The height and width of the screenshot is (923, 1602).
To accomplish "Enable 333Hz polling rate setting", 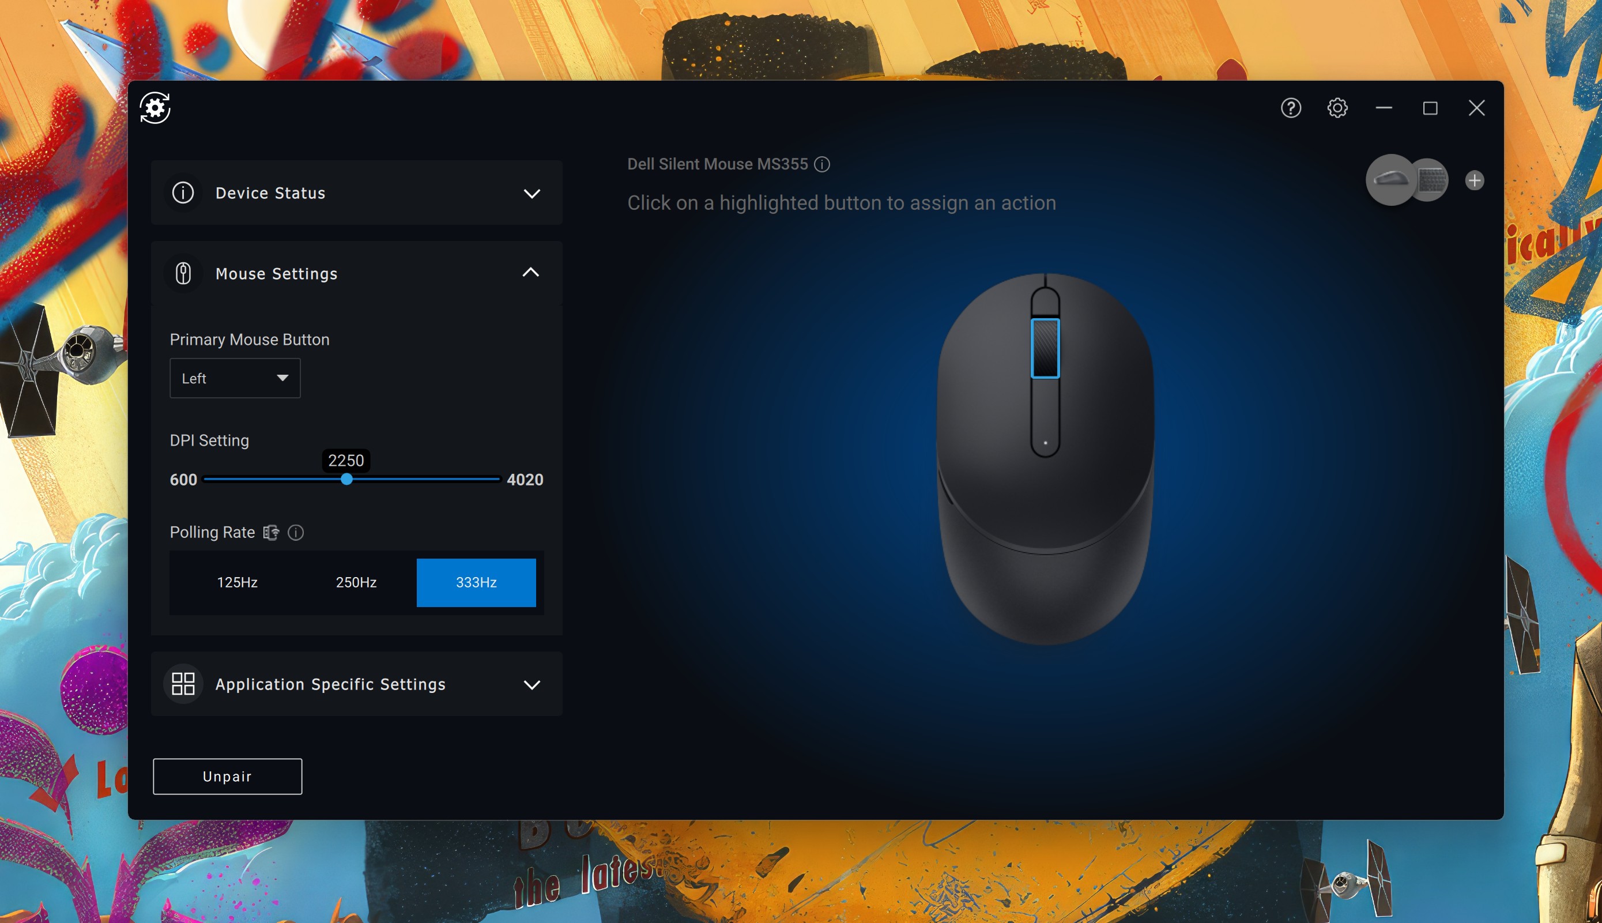I will (x=476, y=582).
